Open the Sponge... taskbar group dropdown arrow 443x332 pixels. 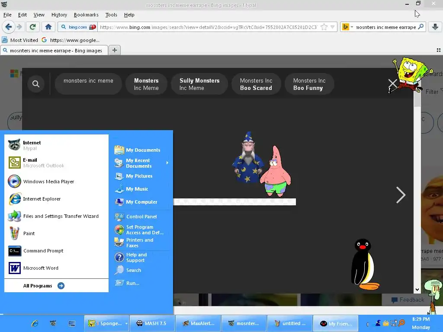coord(126,324)
